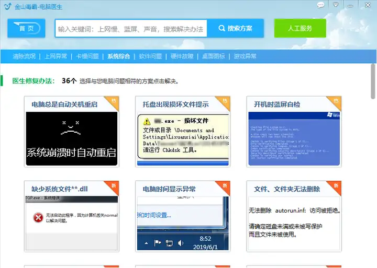Go to 首页 home button

click(26, 28)
